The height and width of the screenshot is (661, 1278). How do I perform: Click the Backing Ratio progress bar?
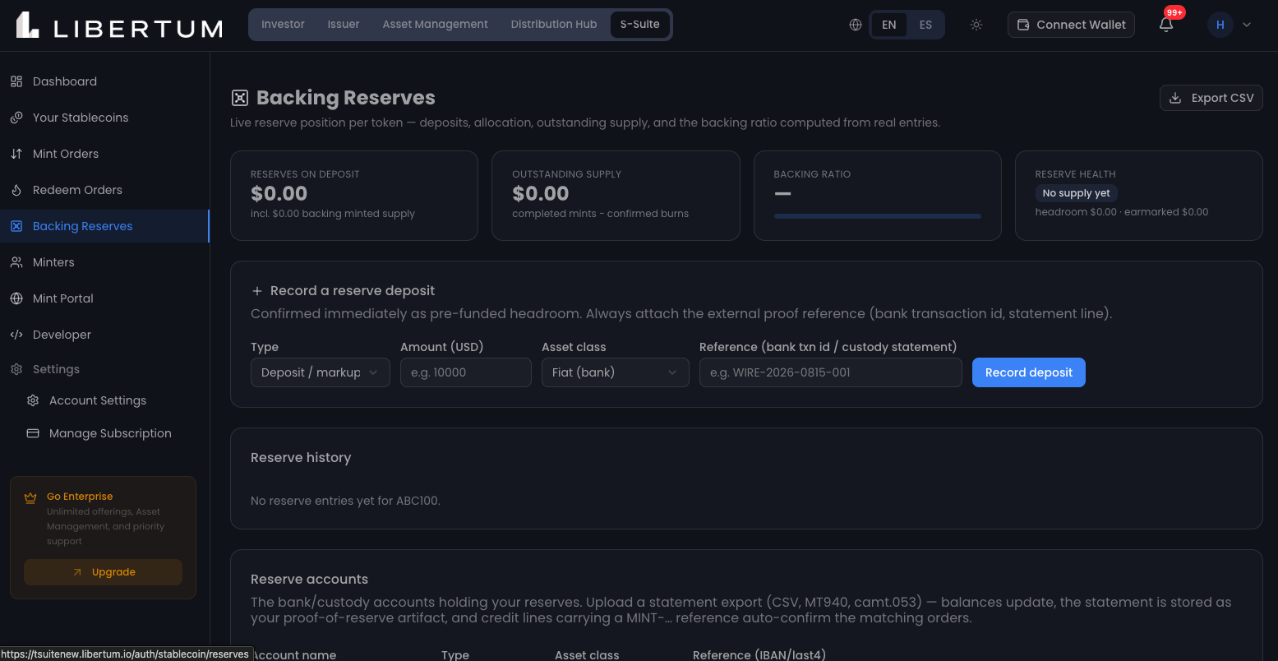click(x=878, y=216)
